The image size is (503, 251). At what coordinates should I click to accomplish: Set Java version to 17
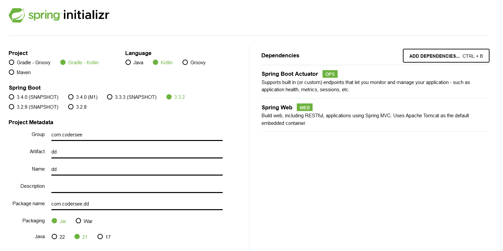point(100,237)
